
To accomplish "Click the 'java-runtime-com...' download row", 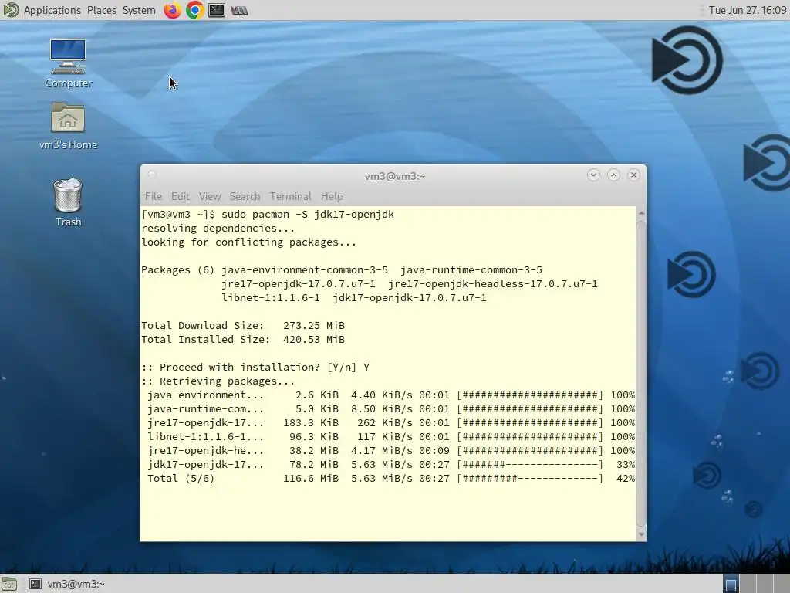I will (391, 409).
